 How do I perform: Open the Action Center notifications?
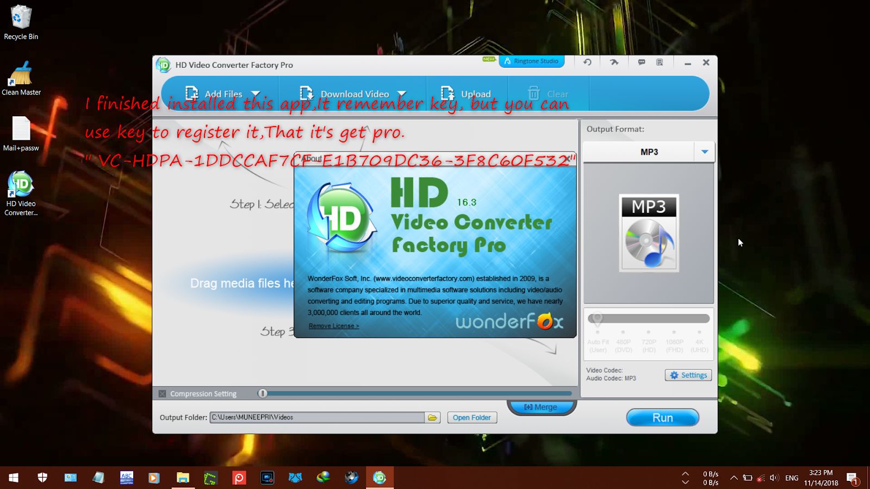[x=853, y=478]
